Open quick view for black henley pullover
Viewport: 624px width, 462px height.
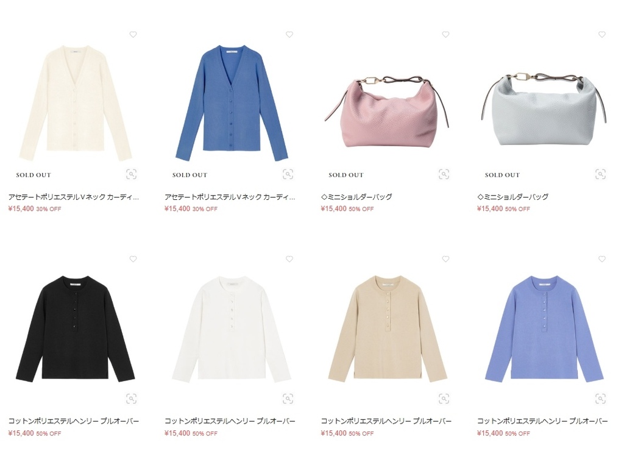132,399
